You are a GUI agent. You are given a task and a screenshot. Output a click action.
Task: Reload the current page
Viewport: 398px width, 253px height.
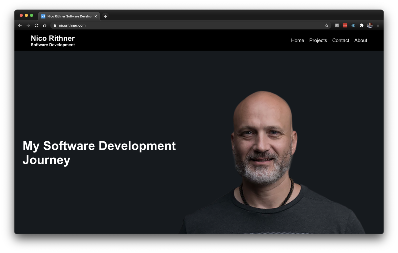(36, 25)
